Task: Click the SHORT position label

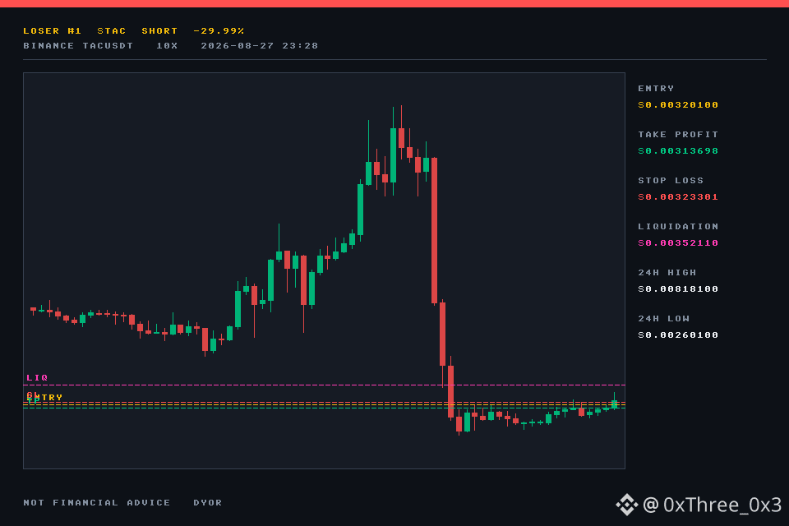Action: click(x=159, y=31)
